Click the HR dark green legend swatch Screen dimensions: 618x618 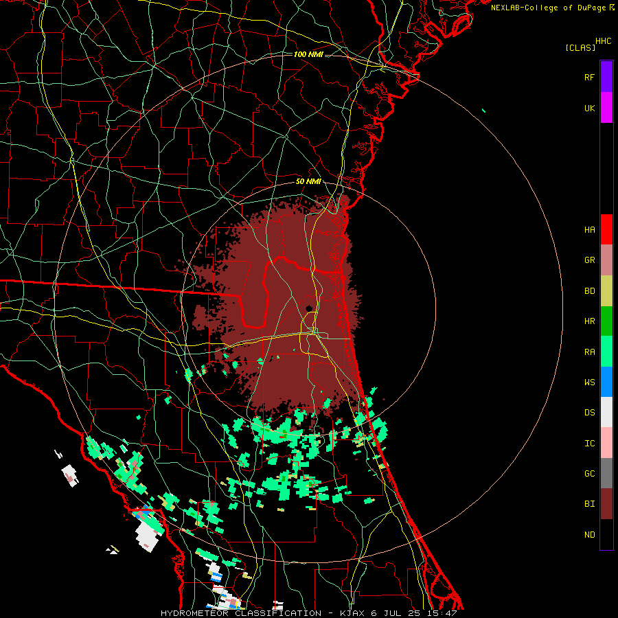tap(606, 321)
